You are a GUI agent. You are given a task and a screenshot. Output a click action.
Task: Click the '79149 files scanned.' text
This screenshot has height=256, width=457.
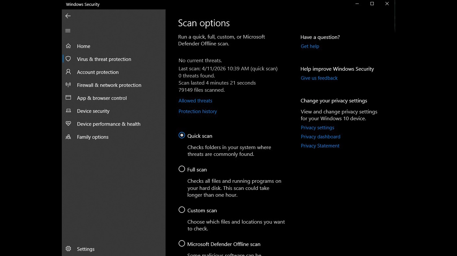pos(202,90)
